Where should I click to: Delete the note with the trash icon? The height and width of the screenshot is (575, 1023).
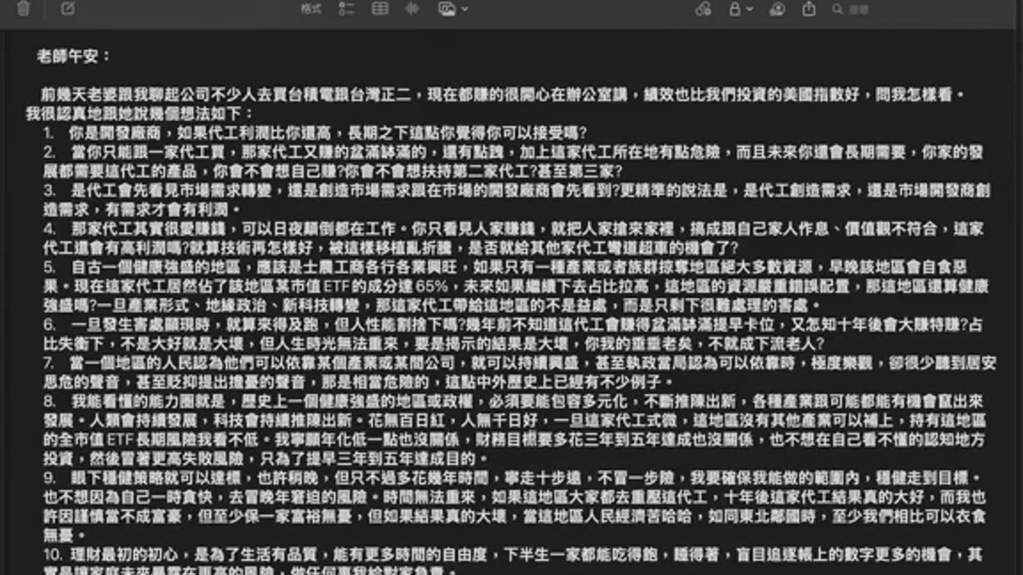click(x=23, y=9)
